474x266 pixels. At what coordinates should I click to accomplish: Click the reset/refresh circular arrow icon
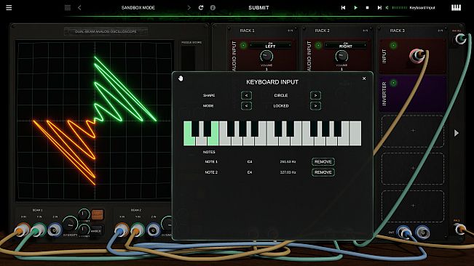pos(201,7)
